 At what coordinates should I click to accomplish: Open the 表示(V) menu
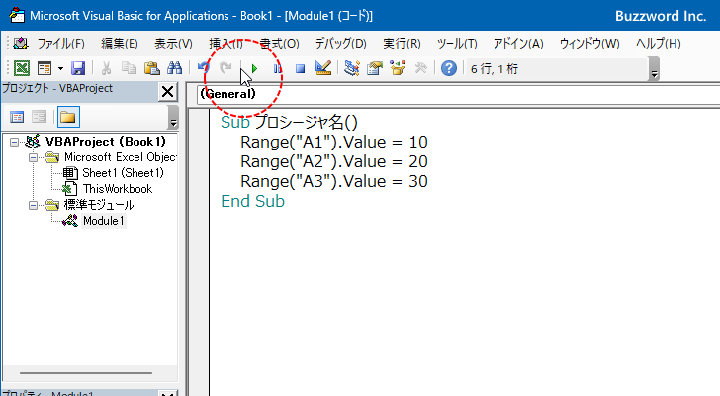pos(173,44)
